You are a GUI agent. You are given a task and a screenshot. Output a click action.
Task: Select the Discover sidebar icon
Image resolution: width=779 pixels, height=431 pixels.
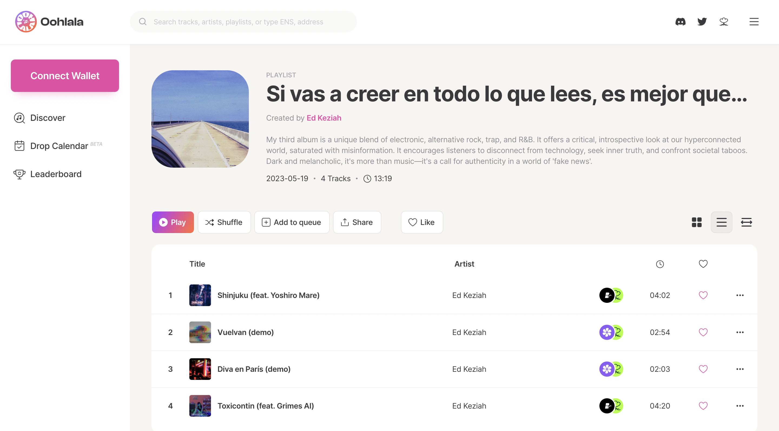19,118
